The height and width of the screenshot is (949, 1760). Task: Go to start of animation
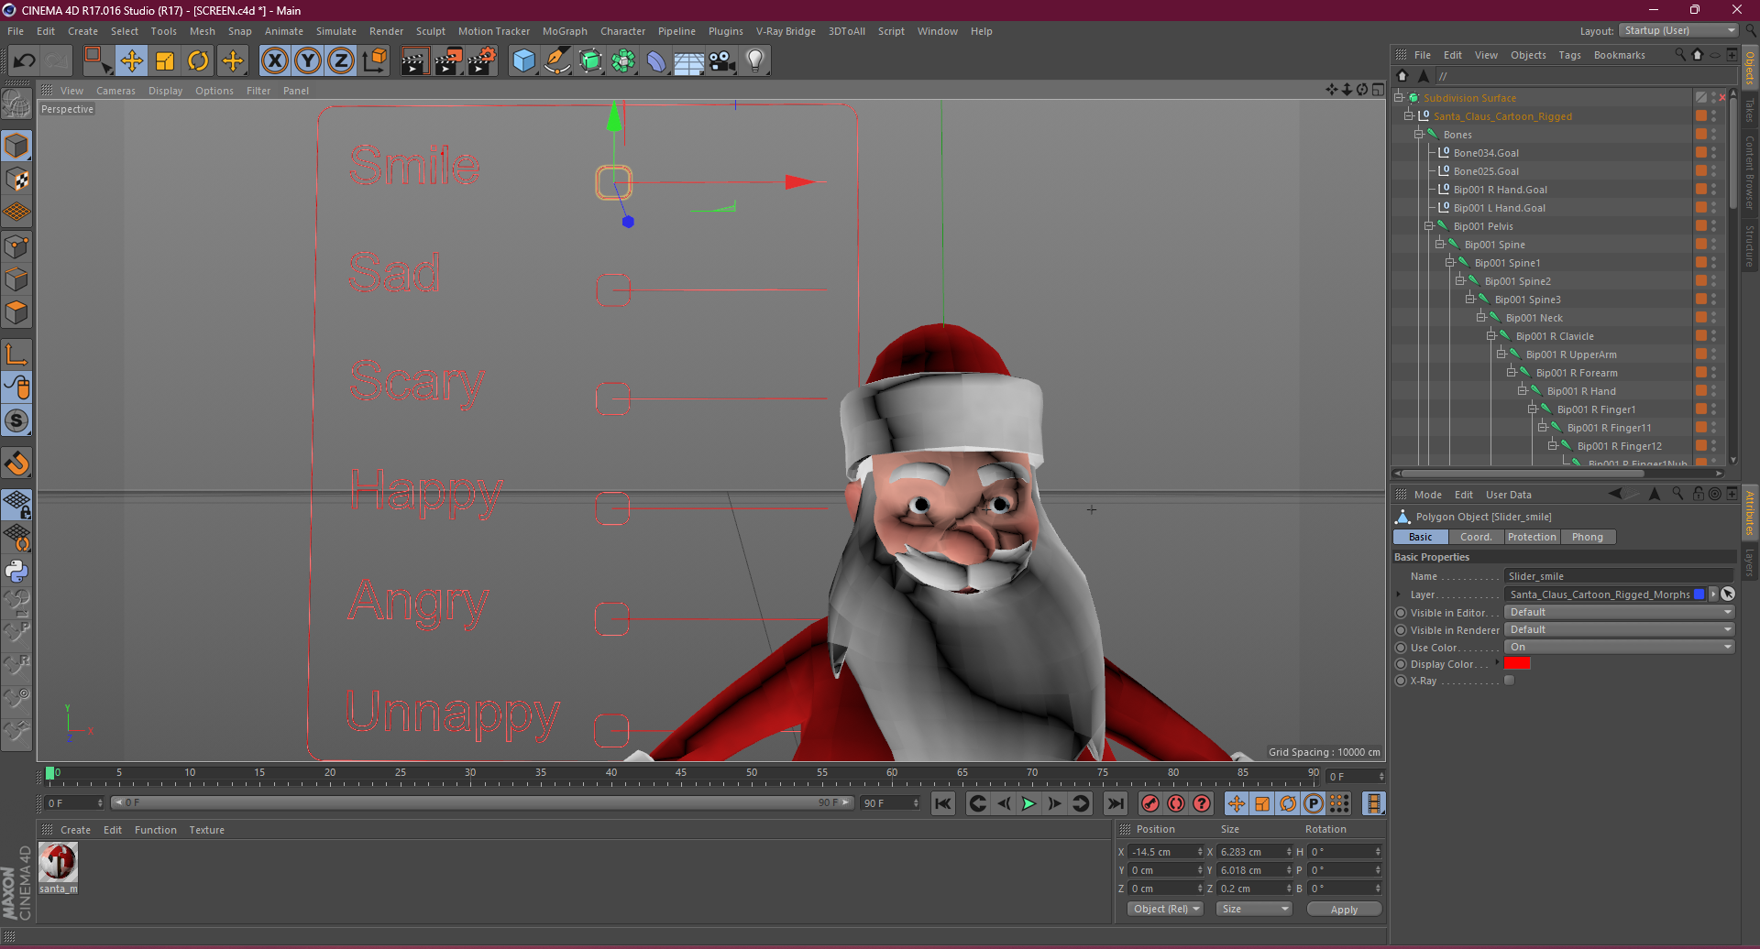942,803
